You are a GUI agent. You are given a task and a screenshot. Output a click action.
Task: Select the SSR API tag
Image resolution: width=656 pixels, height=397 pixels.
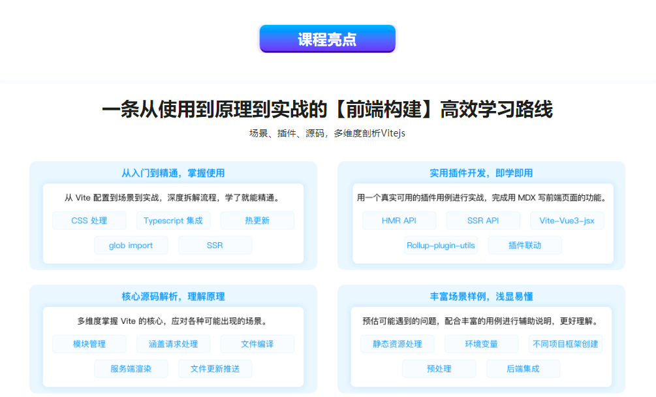(483, 221)
